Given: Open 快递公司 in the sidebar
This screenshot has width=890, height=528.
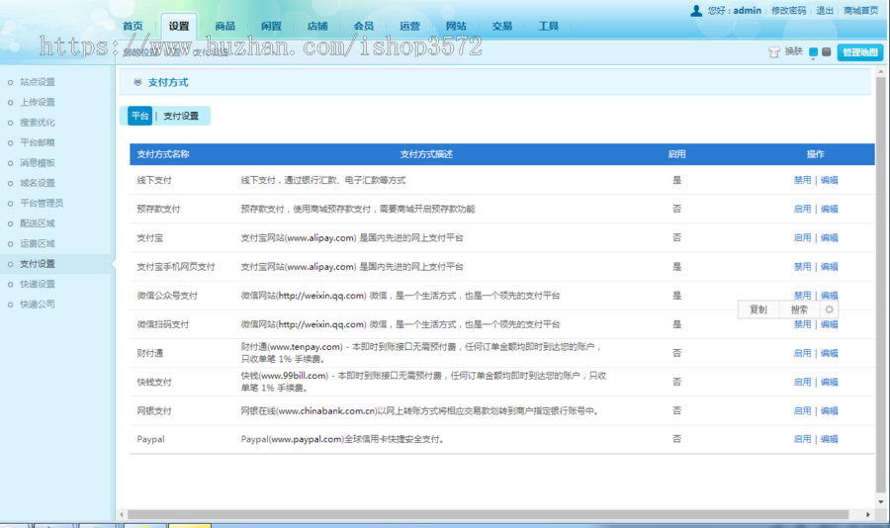Looking at the screenshot, I should 38,305.
